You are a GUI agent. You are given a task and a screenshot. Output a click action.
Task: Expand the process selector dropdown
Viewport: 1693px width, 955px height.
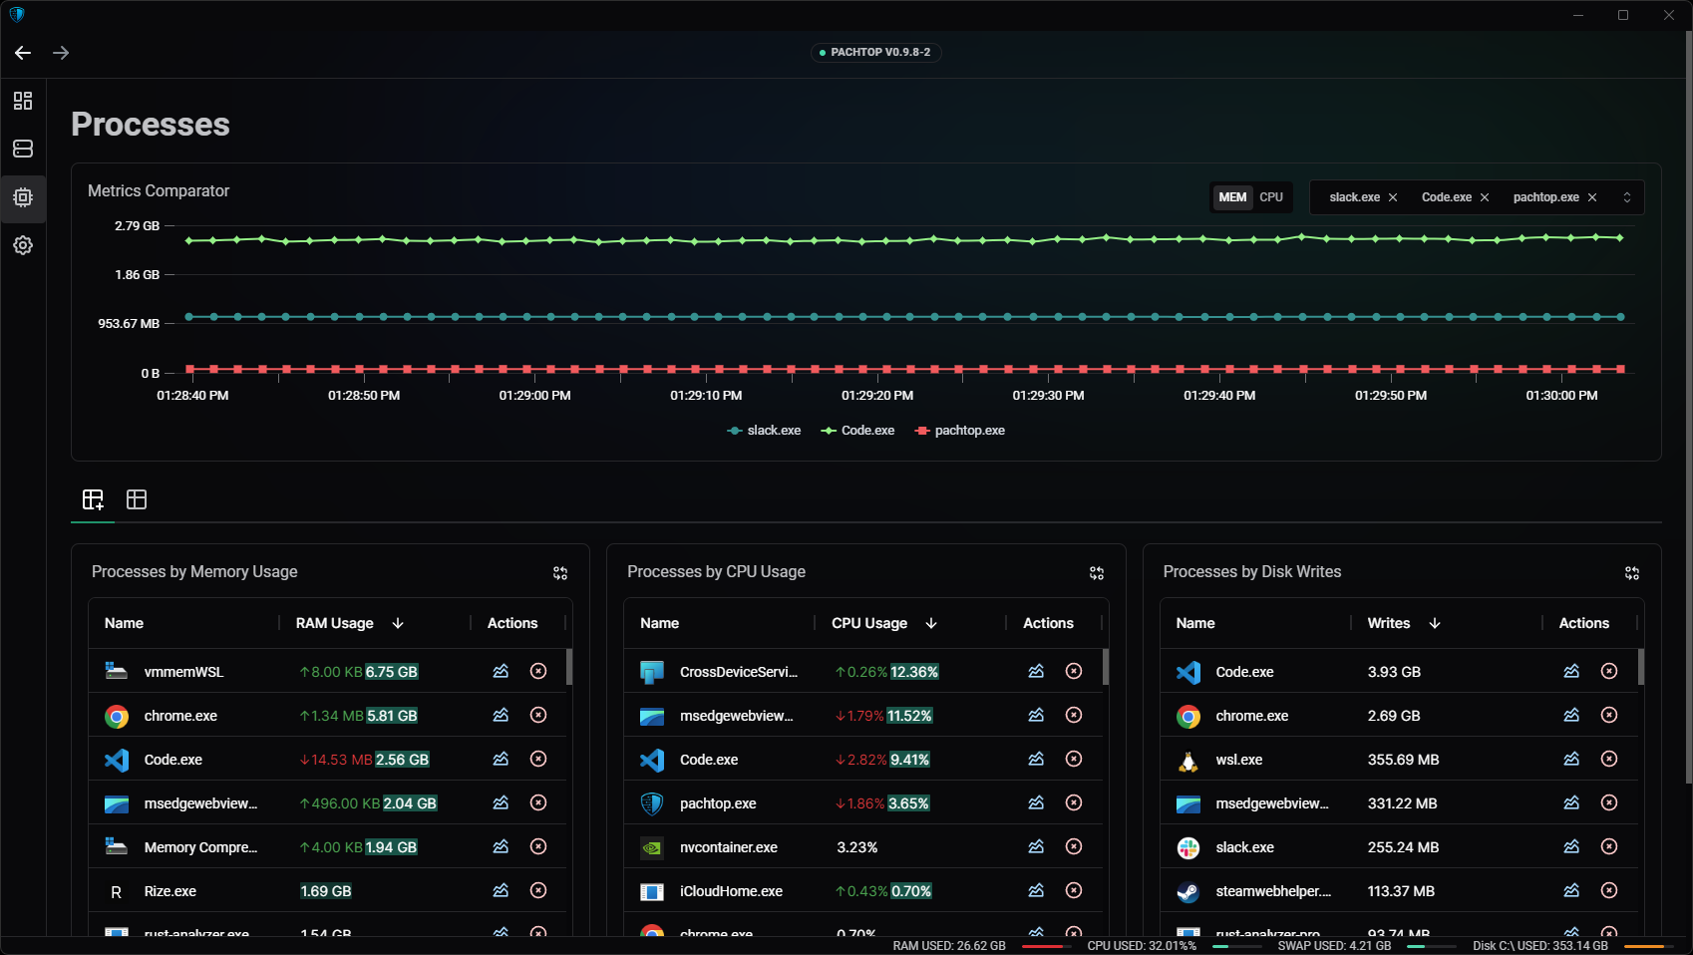point(1627,197)
